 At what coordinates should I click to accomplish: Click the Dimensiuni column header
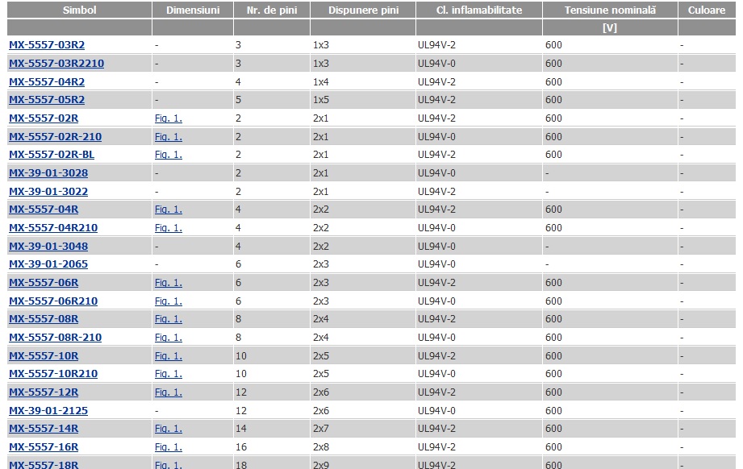point(193,10)
